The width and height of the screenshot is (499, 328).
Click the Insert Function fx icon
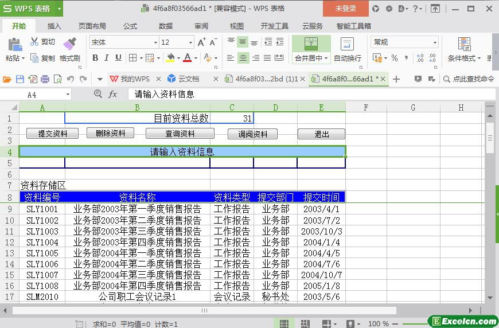(113, 94)
